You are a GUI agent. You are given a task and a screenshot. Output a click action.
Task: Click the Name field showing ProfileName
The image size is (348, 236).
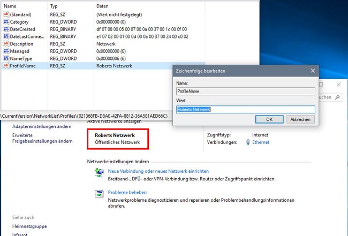pos(246,92)
